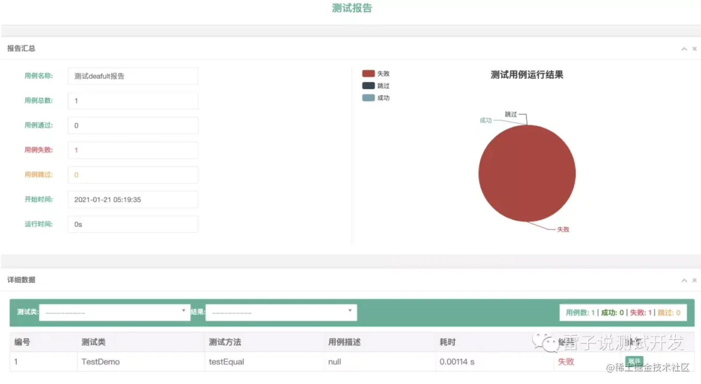Image resolution: width=701 pixels, height=384 pixels.
Task: Click the 失败: 1 summary count
Action: pyautogui.click(x=641, y=313)
